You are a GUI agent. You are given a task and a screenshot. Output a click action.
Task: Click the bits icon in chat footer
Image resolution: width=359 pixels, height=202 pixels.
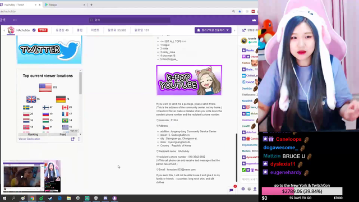click(x=255, y=189)
